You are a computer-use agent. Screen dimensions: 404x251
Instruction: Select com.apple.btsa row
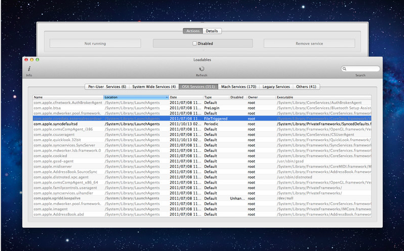point(202,108)
